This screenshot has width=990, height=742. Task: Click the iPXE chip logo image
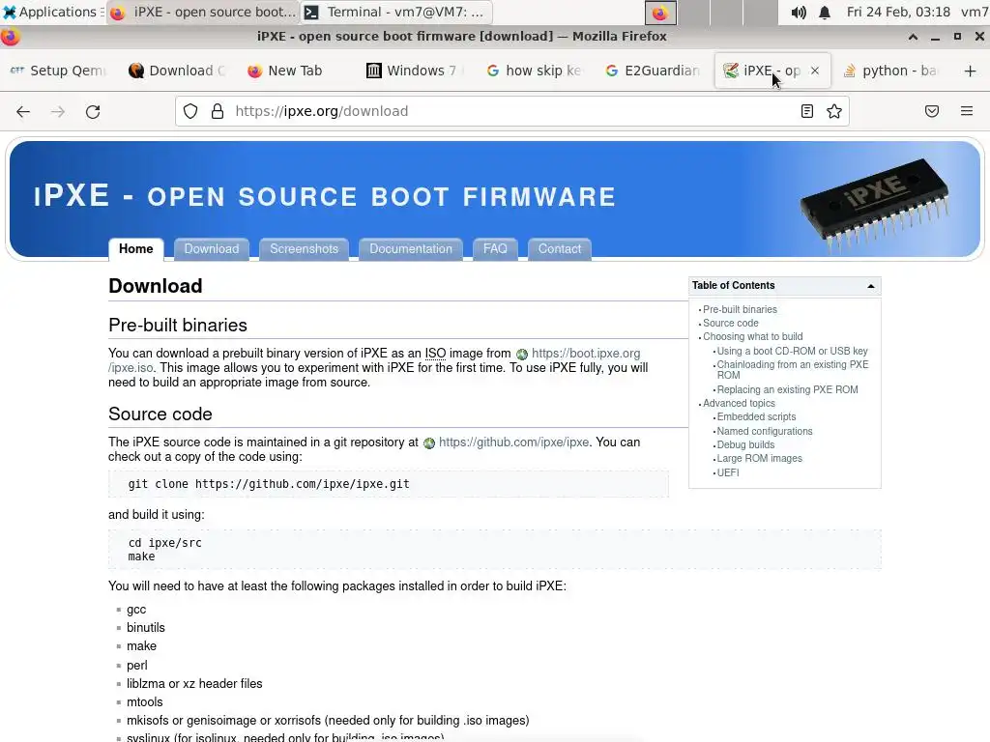[874, 205]
